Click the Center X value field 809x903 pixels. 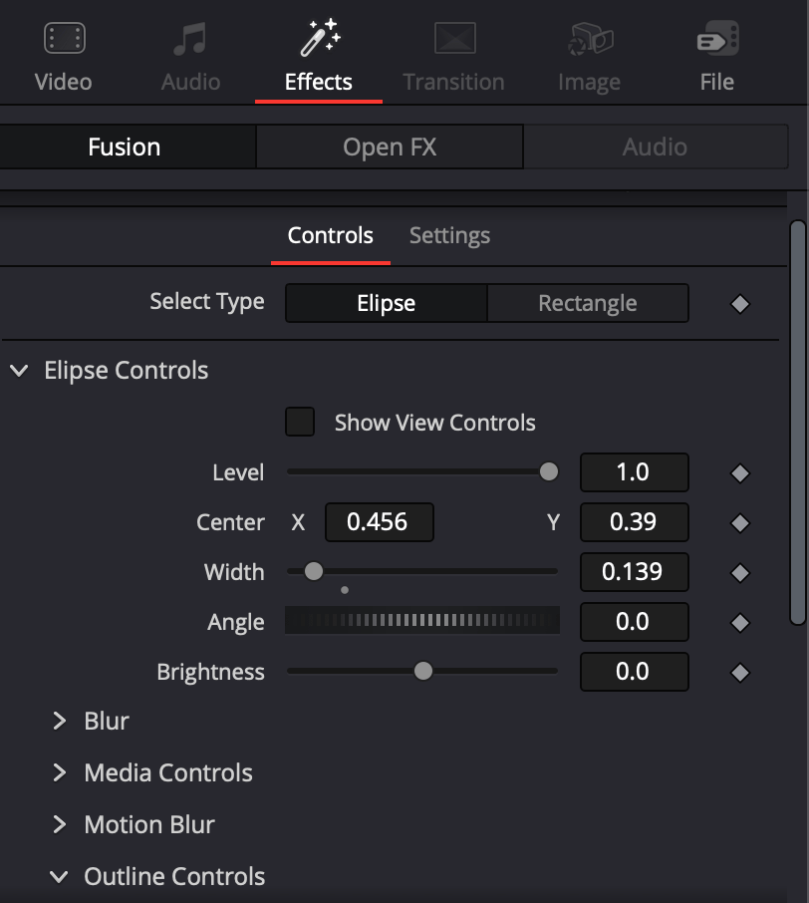[x=380, y=522]
